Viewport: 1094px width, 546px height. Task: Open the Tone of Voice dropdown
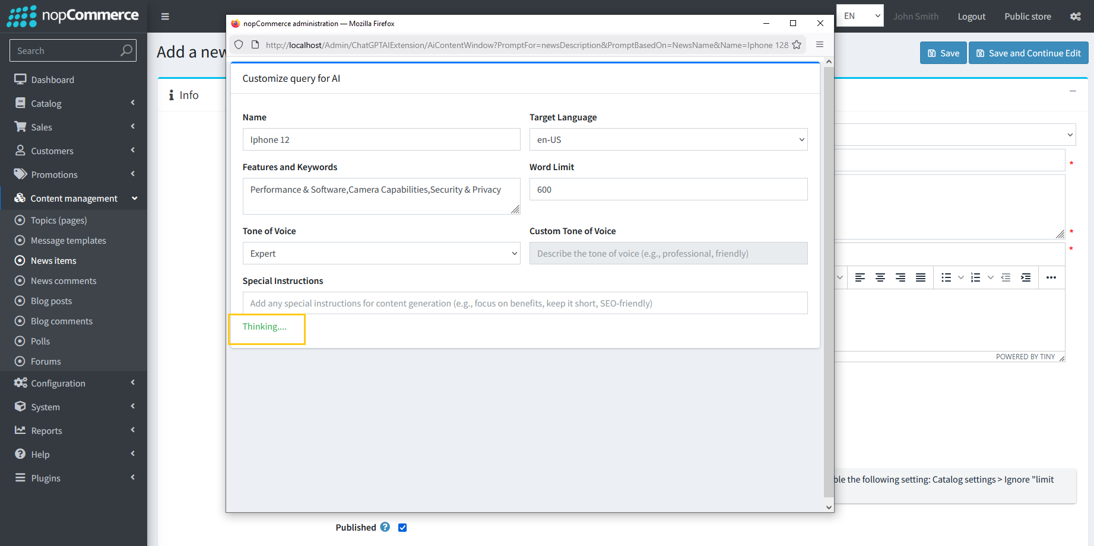381,254
